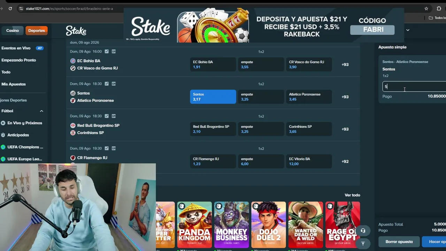Click the Atletico Paranaense crest
Image resolution: width=446 pixels, height=251 pixels.
pyautogui.click(x=73, y=100)
